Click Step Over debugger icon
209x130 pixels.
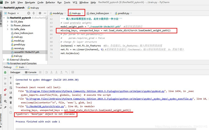[x=46, y=72]
